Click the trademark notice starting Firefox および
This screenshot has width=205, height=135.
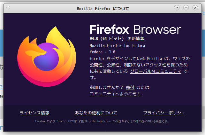point(102,121)
